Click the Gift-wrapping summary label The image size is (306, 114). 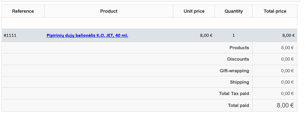point(234,71)
